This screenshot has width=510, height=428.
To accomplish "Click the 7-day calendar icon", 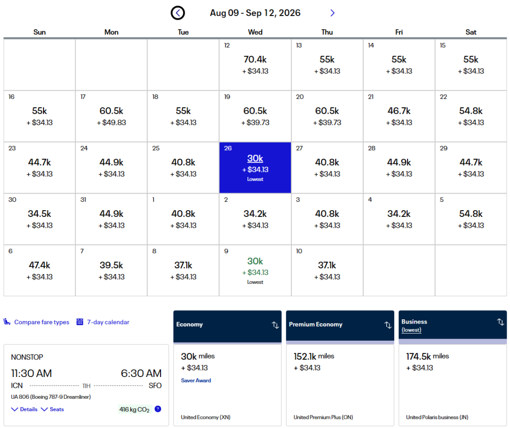I will (80, 322).
